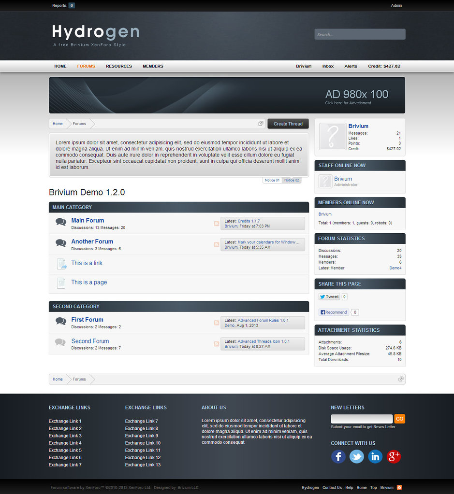Open the Members navigation tab

(153, 66)
